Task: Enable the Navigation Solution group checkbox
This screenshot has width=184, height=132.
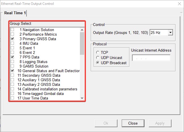Action: (x=12, y=30)
